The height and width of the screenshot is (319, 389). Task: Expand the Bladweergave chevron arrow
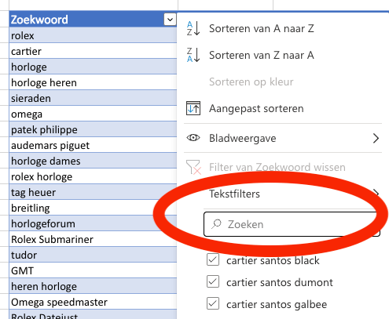(376, 138)
